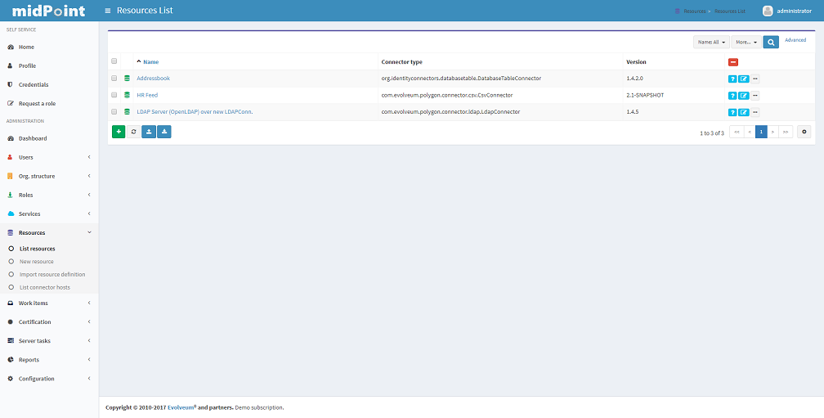Screen dimensions: 824x418
Task: Expand the Server tasks menu
Action: (49, 341)
